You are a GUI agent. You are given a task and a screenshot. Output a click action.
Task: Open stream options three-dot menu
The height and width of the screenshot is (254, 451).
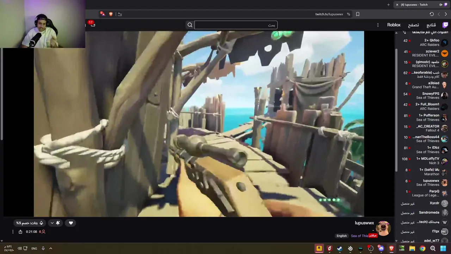[x=13, y=232]
